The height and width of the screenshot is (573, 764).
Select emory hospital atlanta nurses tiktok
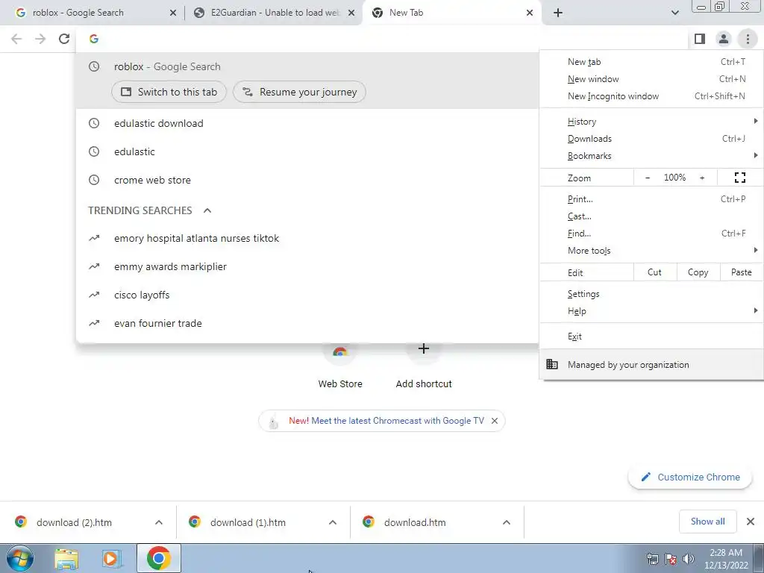[x=307, y=238]
